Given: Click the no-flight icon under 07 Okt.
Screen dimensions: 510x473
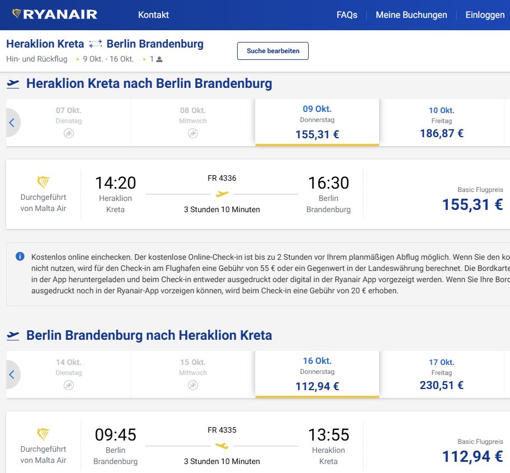Looking at the screenshot, I should point(68,134).
